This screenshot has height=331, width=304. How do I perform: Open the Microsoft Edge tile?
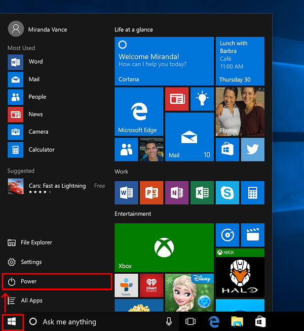point(139,112)
